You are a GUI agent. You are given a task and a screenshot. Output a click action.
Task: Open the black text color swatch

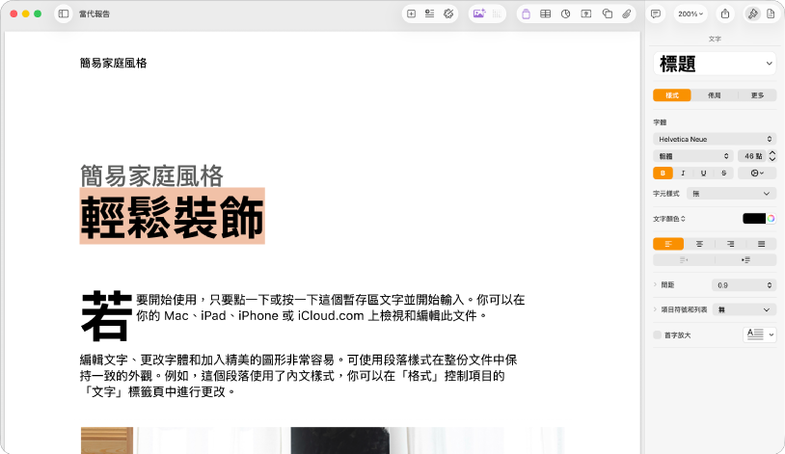(754, 218)
